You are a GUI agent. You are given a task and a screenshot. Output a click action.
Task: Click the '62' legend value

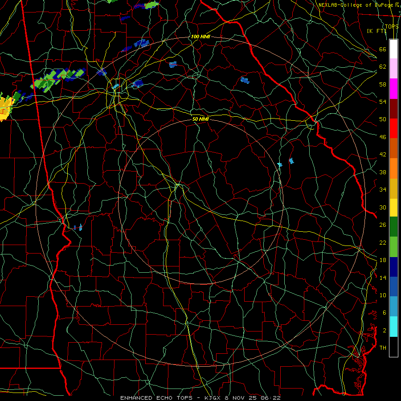(383, 67)
